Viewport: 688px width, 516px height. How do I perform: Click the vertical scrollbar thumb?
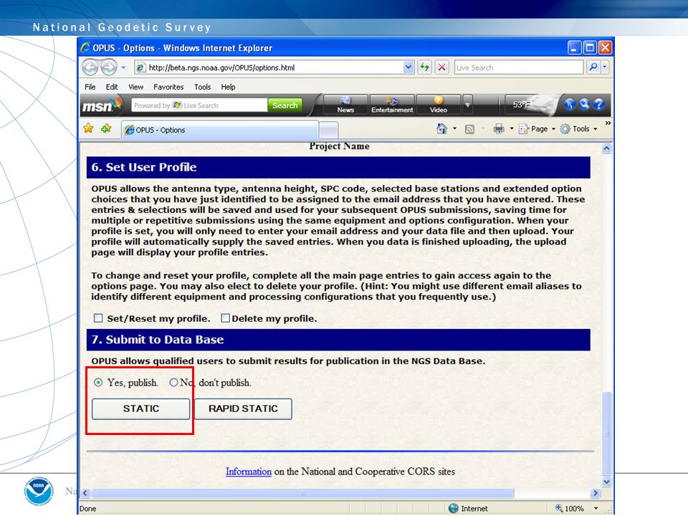tap(606, 434)
